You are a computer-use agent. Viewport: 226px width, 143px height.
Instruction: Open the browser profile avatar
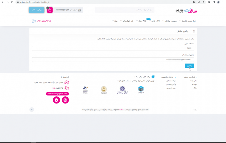[218, 2]
